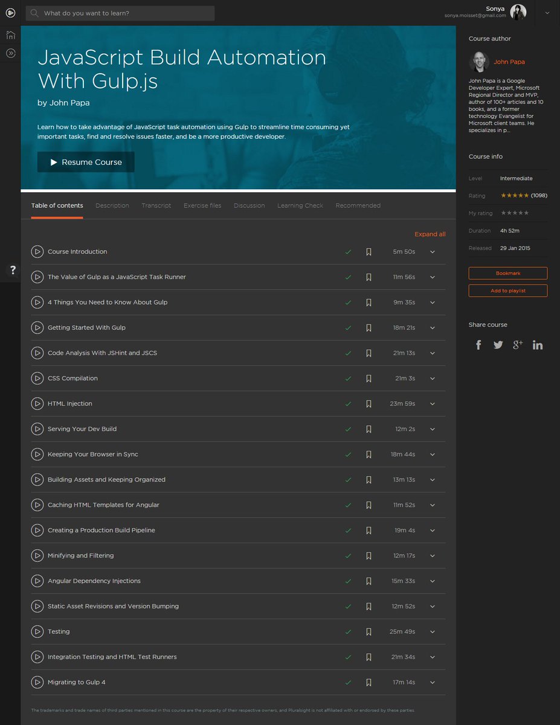Screen dimensions: 560x725
Task: Focus the What do you want to learn search
Action: pyautogui.click(x=120, y=13)
